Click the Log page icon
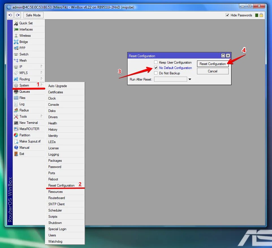272x248 pixels. pos(16,104)
